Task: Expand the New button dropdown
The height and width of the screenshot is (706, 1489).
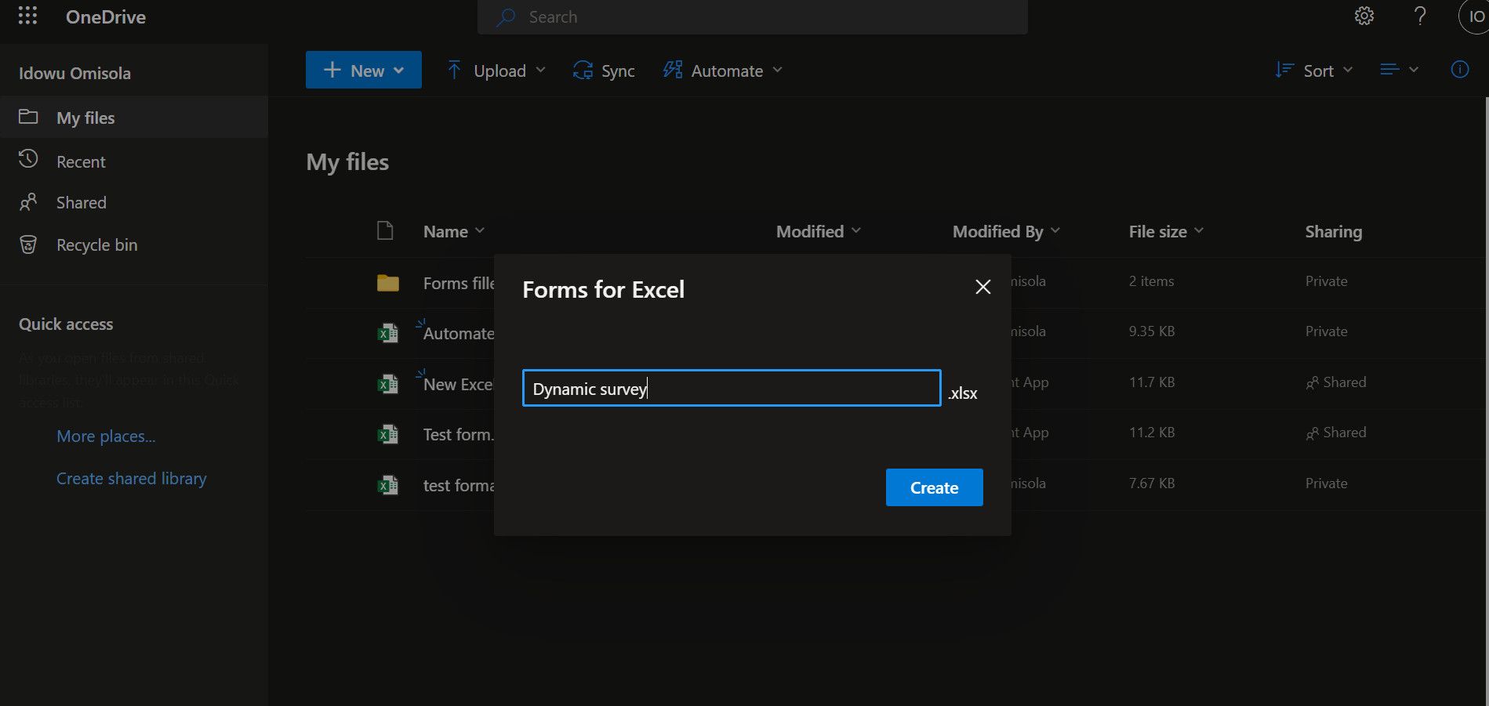Action: (400, 70)
